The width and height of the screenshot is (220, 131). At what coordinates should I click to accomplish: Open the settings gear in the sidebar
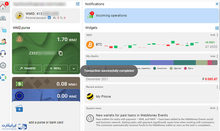tap(3, 65)
